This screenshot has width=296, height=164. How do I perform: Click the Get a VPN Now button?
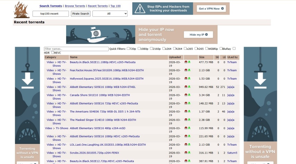(211, 9)
